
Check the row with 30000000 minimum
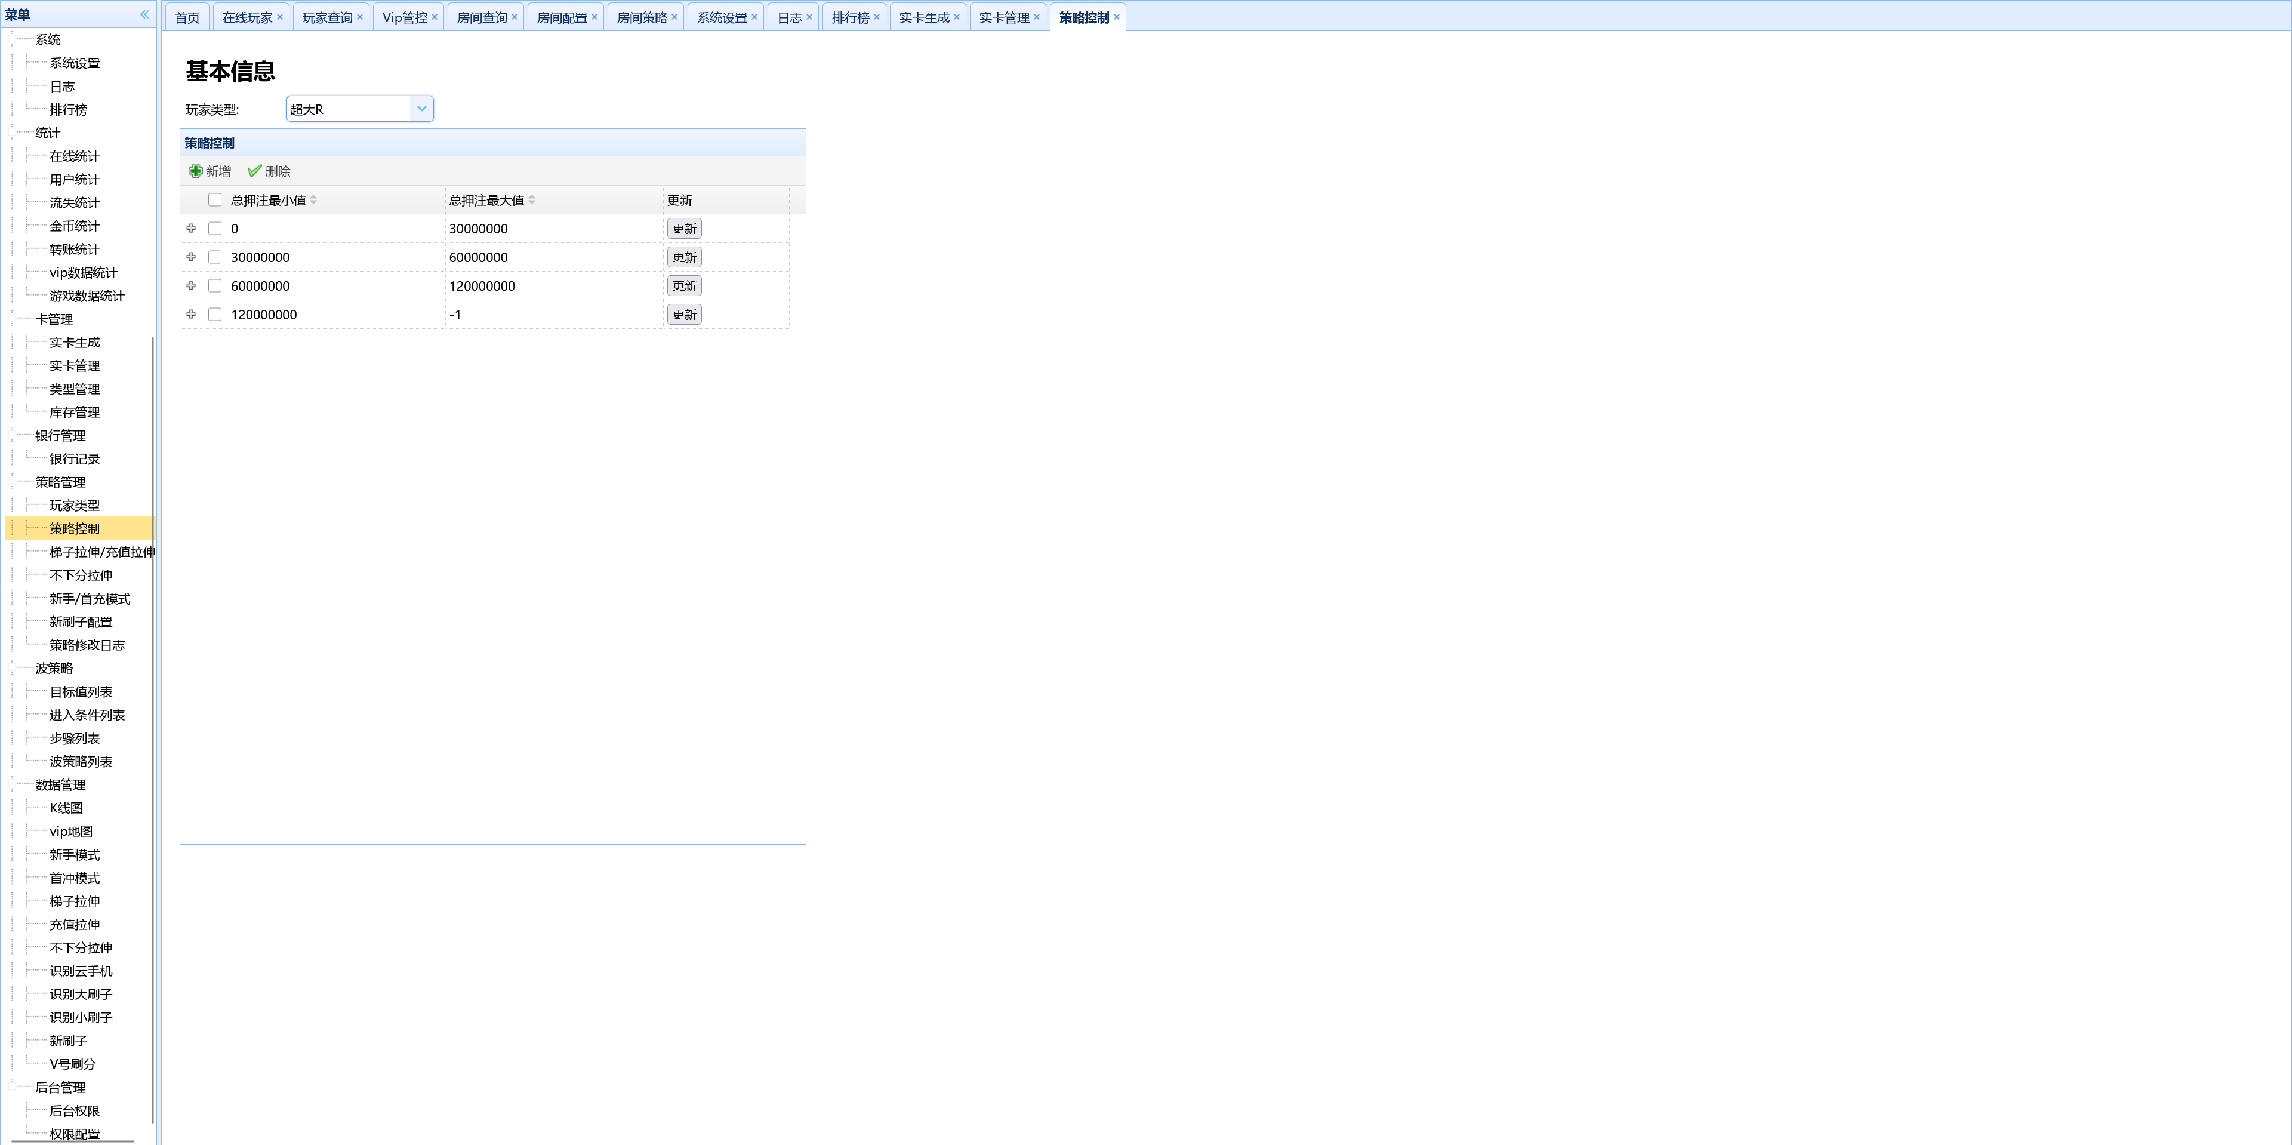[x=214, y=257]
